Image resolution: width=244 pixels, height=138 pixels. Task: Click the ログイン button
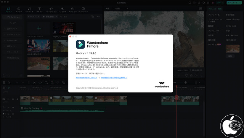pos(220,3)
